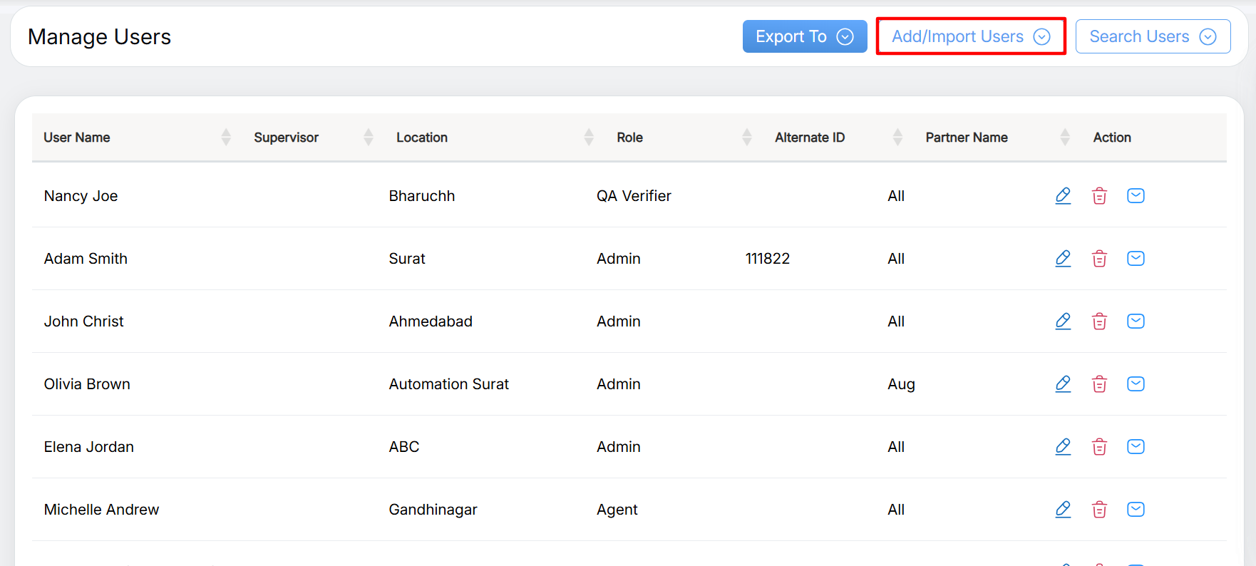
Task: Delete the Elena Jordan user
Action: click(1099, 446)
